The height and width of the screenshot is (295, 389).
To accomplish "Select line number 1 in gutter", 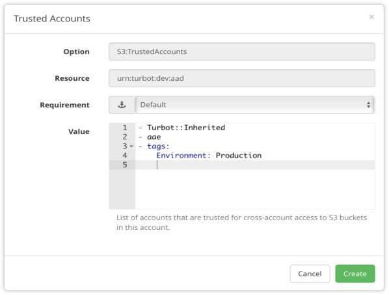I will pos(125,128).
